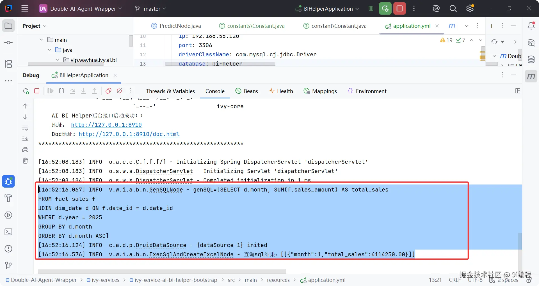Go to next highlighted problem arrow in editor
The width and height of the screenshot is (539, 286).
(481, 40)
